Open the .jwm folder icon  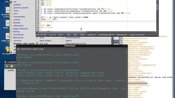click(11, 14)
